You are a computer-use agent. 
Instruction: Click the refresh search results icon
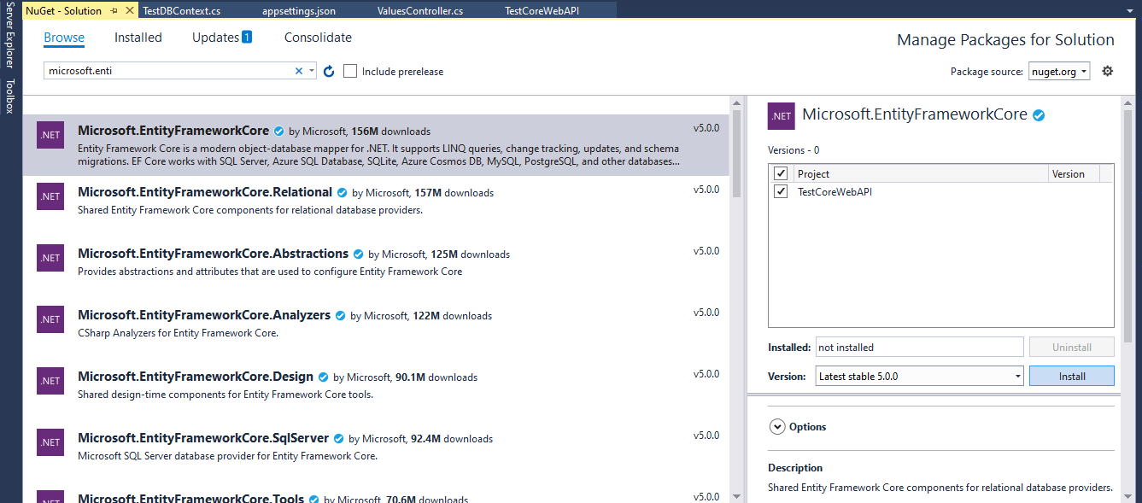tap(329, 71)
